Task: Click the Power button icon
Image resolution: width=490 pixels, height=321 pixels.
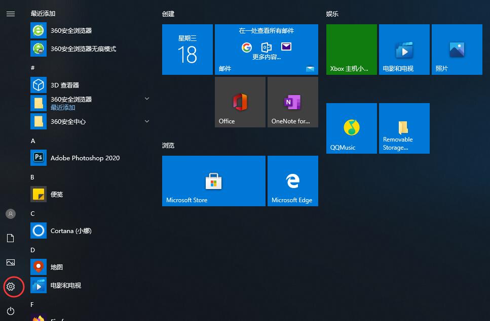Action: pos(11,311)
